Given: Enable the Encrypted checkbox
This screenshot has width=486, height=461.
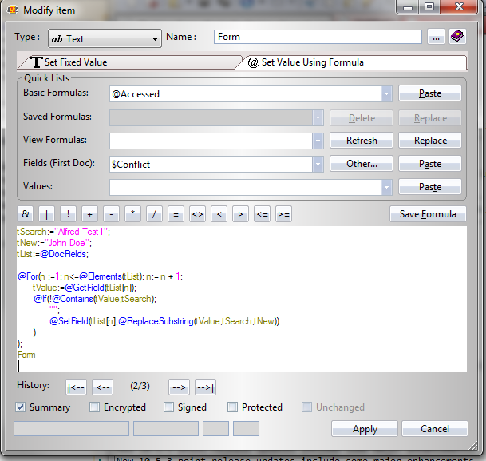Looking at the screenshot, I should click(x=95, y=407).
